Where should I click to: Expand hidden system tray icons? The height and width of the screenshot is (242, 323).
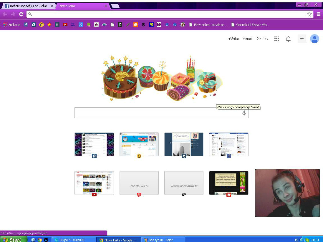[x=302, y=240]
